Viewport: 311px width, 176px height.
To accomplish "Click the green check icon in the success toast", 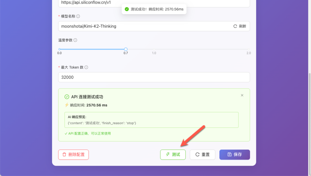I will pos(127,9).
